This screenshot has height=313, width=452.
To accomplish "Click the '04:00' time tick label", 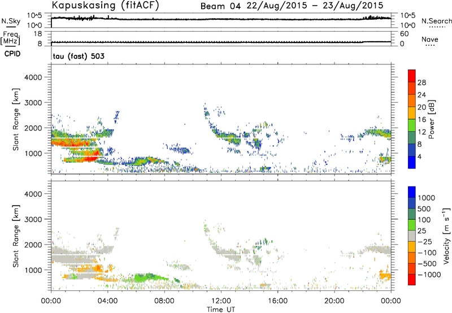I will pos(108,301).
